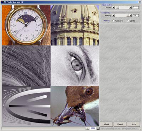Click the Radius value input field
This screenshot has width=142, height=131.
[136, 7]
